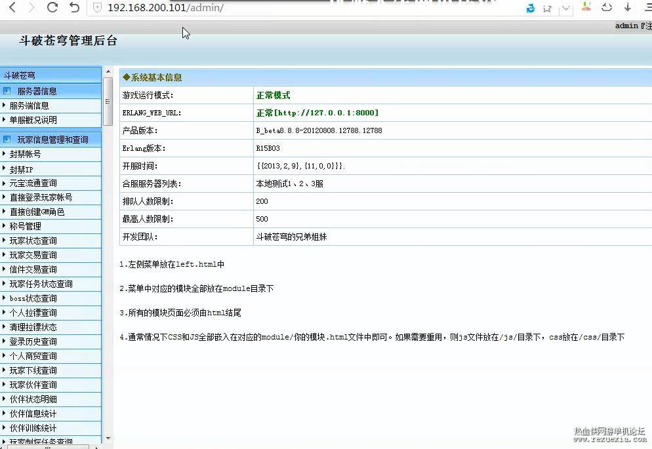This screenshot has width=652, height=449.
Task: Click sidebar scrollbar up arrow
Action: pyautogui.click(x=108, y=72)
